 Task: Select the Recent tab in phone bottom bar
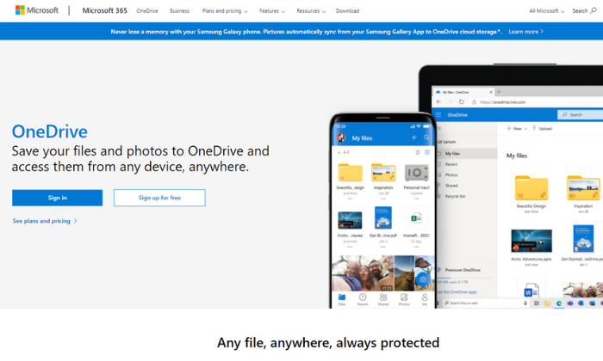point(363,299)
